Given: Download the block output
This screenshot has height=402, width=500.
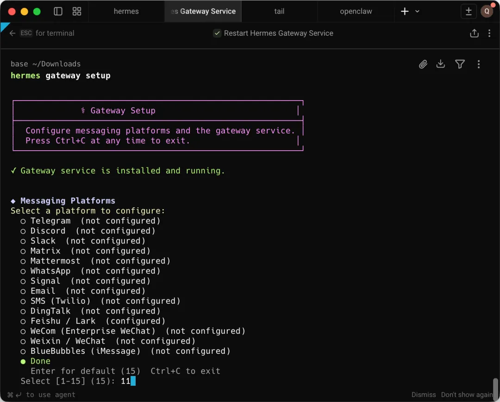Looking at the screenshot, I should pos(441,64).
